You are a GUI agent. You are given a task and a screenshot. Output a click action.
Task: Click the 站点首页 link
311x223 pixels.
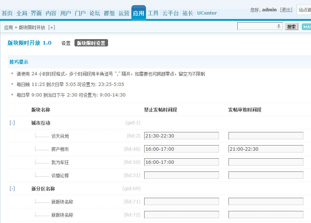pos(304,10)
